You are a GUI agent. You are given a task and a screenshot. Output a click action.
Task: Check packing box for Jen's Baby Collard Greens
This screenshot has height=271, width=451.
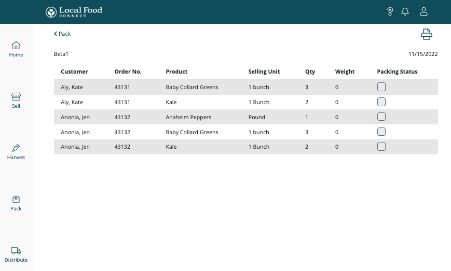click(x=381, y=132)
